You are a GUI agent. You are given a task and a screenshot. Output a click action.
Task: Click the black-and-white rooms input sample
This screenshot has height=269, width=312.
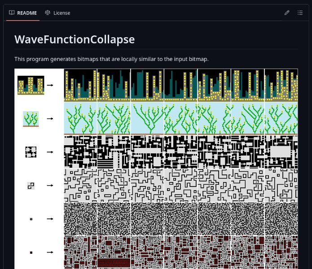[x=31, y=152]
